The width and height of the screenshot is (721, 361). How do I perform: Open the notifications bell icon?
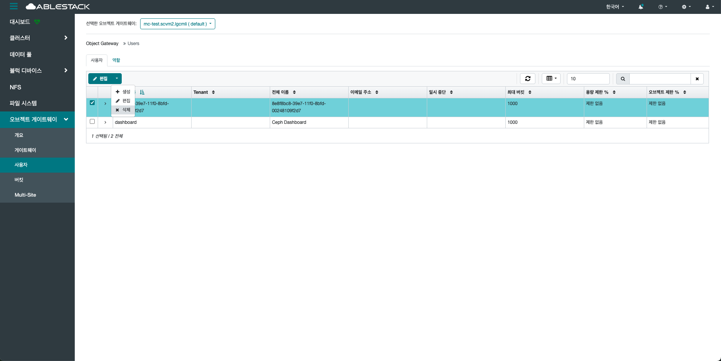(x=641, y=7)
